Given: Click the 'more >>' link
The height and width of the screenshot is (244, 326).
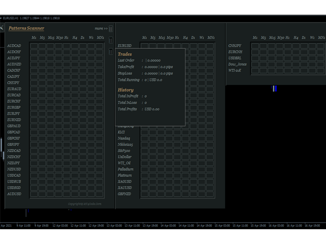Looking at the screenshot, I should (101, 28).
